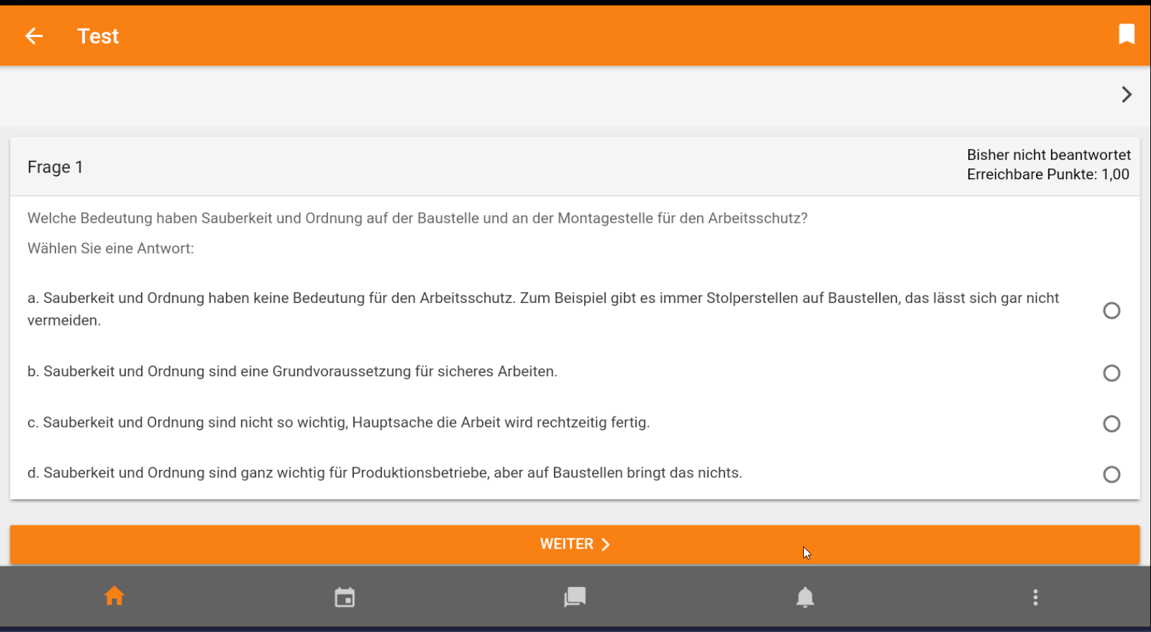Screen dimensions: 1151x632
Task: Click answer text mentioning Produktionsbetriebe
Action: [384, 473]
